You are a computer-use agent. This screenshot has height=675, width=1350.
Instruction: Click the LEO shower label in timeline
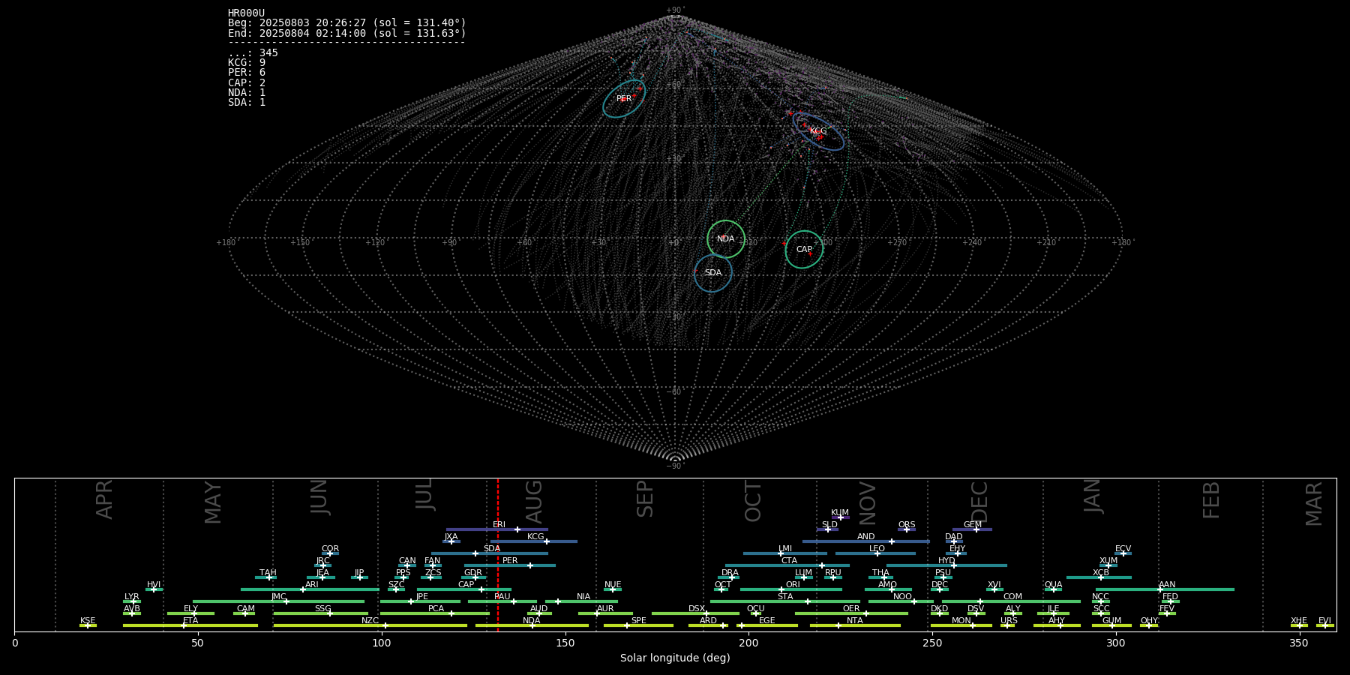[877, 549]
